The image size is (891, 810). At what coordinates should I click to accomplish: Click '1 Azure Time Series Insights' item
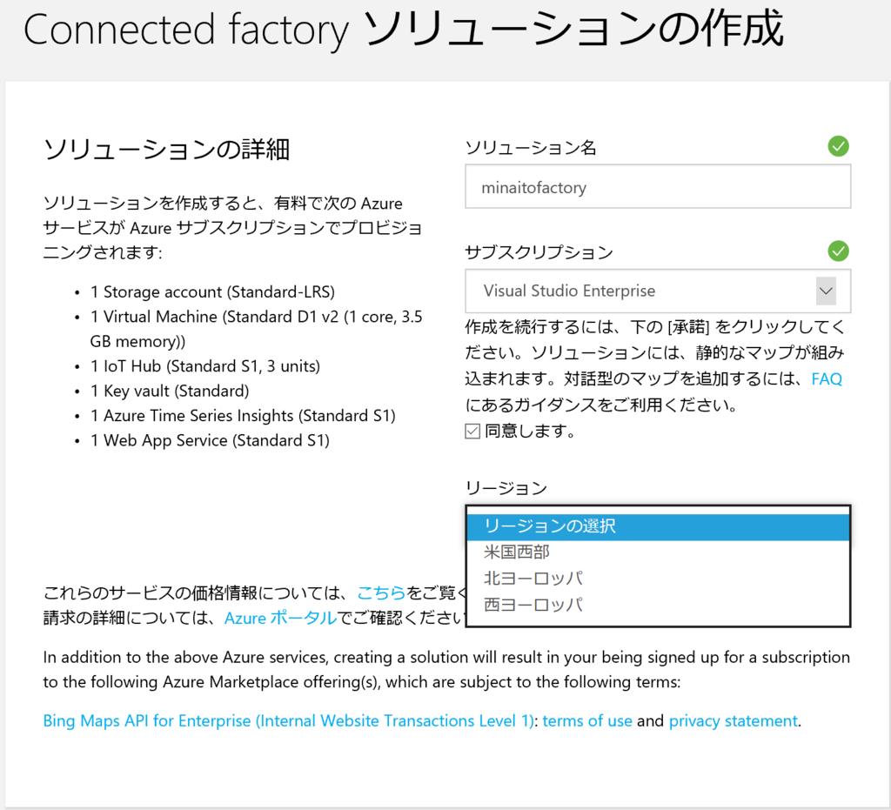tap(243, 416)
